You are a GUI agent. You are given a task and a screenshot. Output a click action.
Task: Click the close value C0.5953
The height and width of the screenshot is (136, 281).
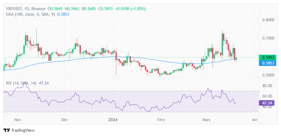(106, 8)
